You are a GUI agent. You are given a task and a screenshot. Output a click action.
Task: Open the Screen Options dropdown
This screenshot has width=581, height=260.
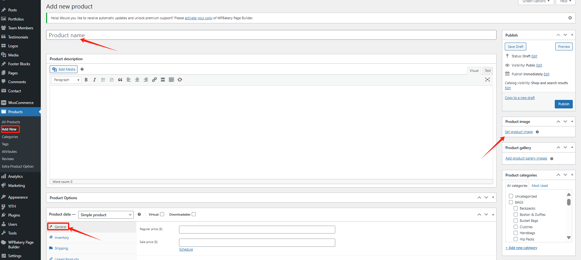click(536, 2)
